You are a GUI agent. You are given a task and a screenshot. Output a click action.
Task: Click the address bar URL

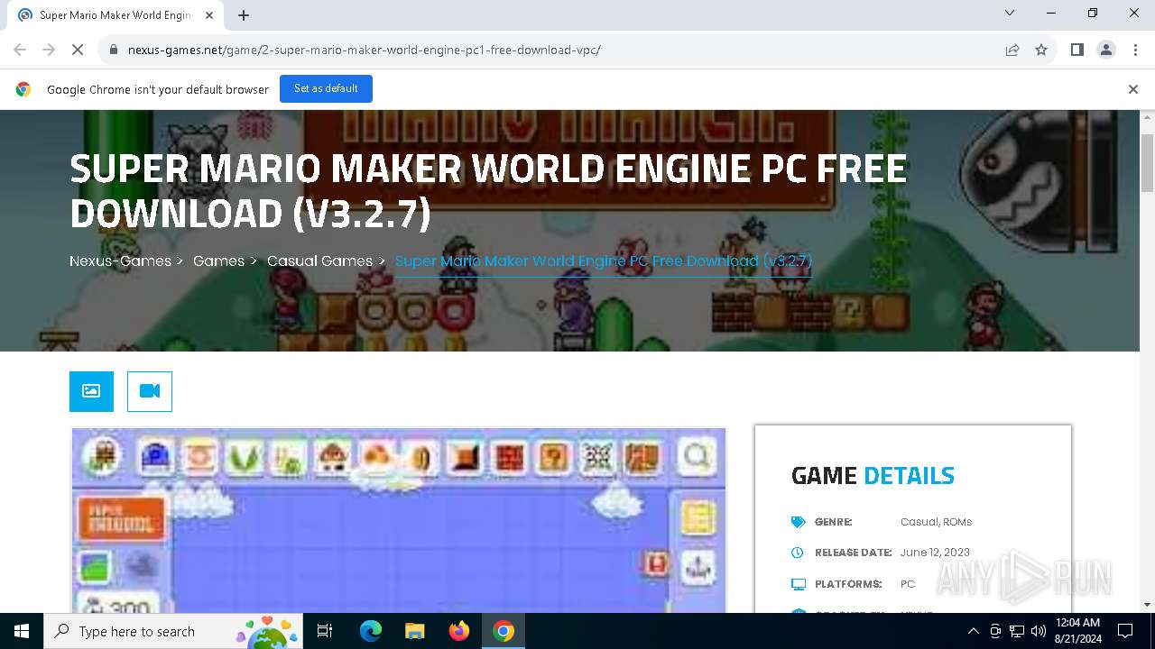(364, 50)
